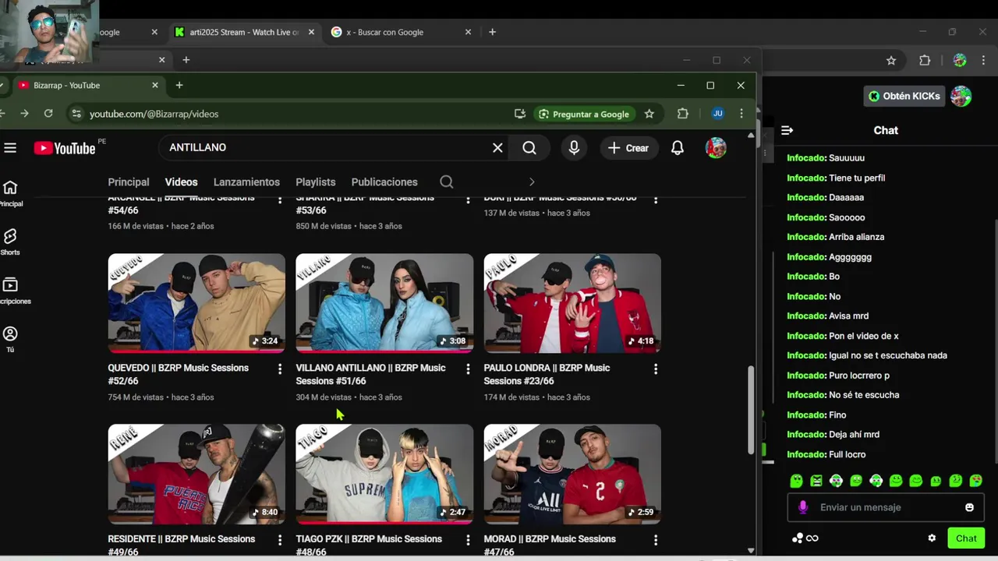The height and width of the screenshot is (561, 998).
Task: Play the TIAGO PZK session thumbnail
Action: pos(384,474)
